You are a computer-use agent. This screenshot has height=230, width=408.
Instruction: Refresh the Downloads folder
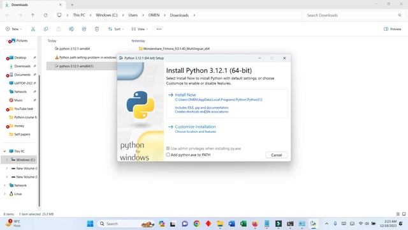pos(45,15)
